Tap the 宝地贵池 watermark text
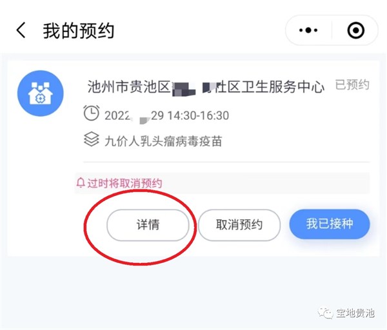The height and width of the screenshot is (330, 387). point(355,313)
